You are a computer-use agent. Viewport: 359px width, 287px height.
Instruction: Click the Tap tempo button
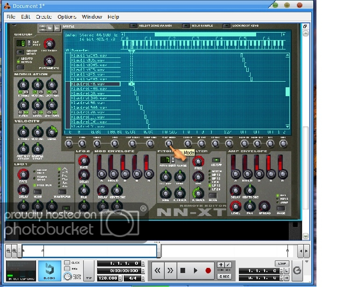[x=89, y=271]
